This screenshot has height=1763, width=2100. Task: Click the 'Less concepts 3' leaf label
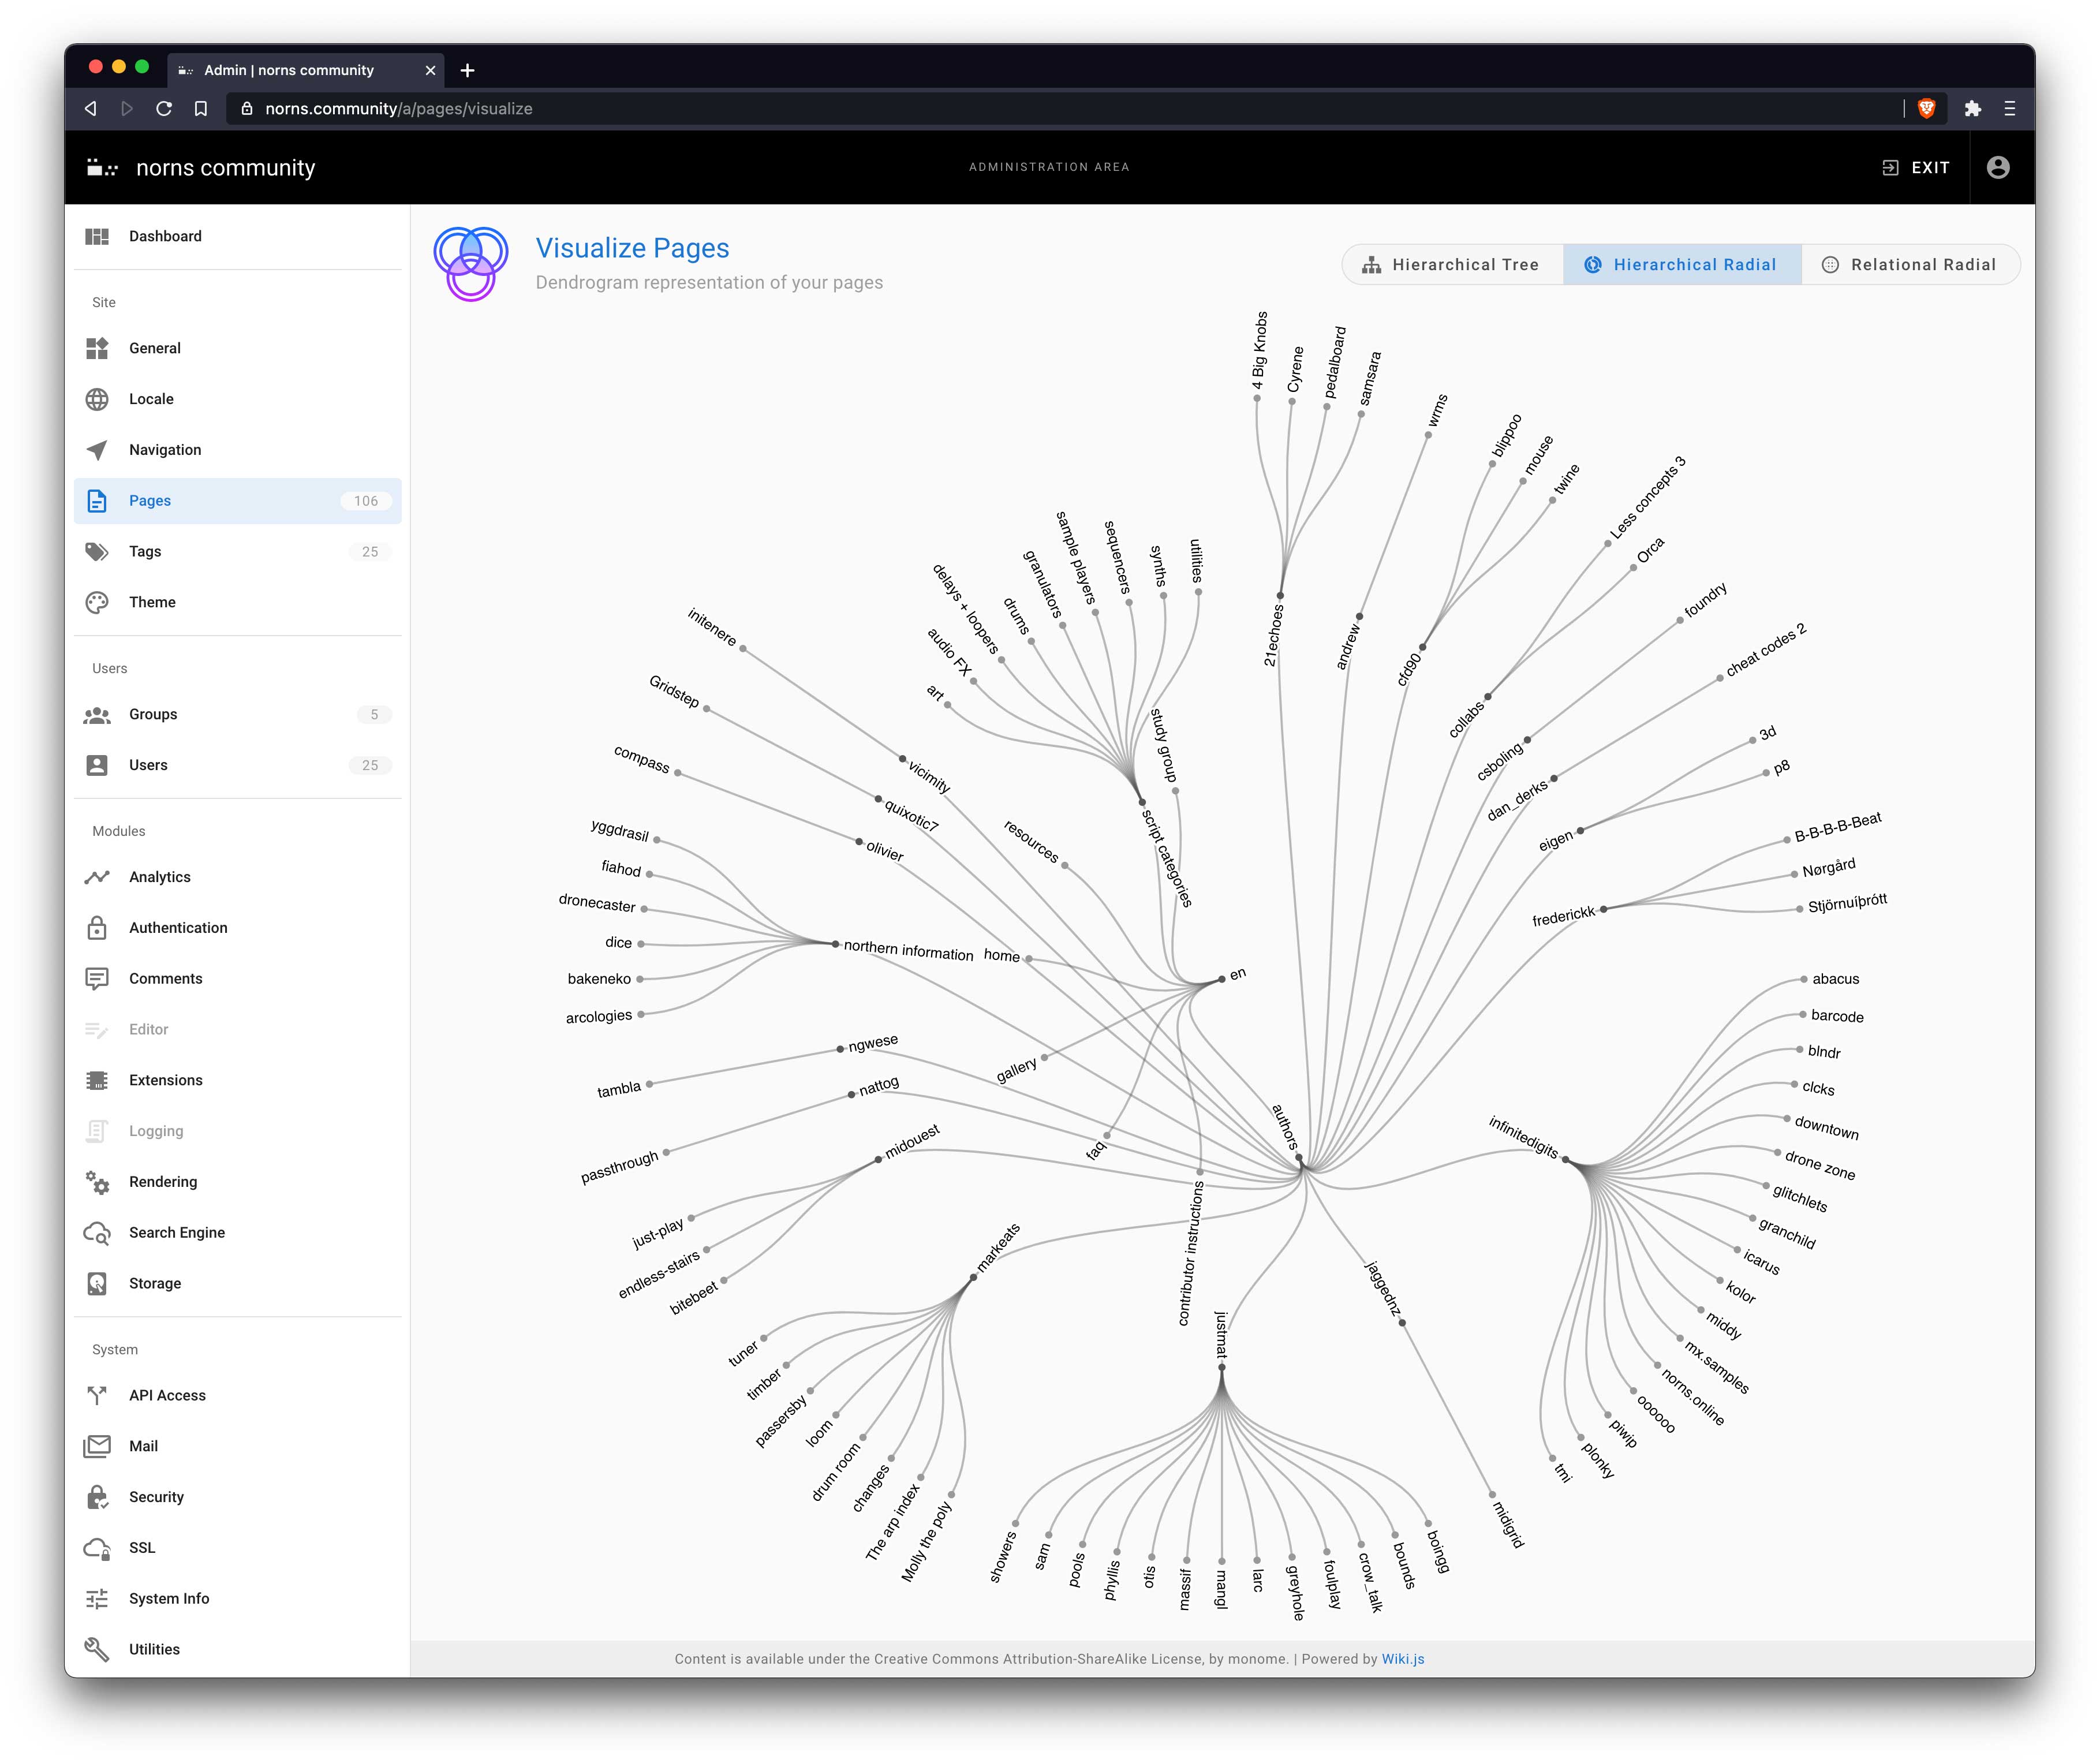coord(1647,497)
